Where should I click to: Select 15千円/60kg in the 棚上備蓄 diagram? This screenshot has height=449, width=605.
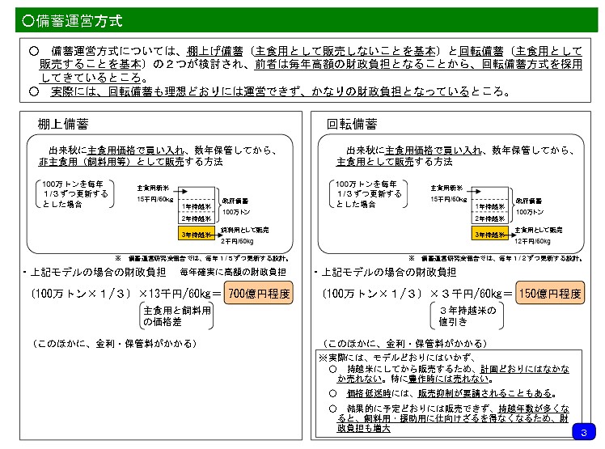click(155, 199)
